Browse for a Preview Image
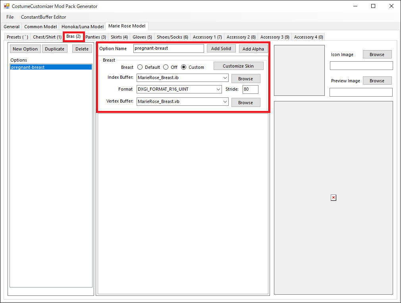401x303 pixels. pos(377,80)
